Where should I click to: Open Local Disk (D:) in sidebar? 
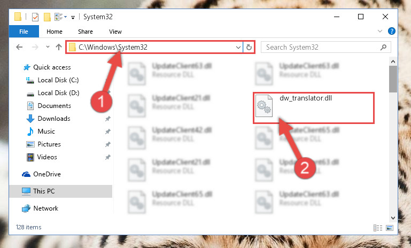pyautogui.click(x=58, y=93)
